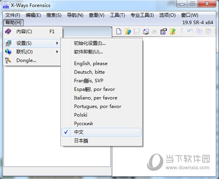Click the grayed Paste clipboard icon
Image resolution: width=219 pixels, height=179 pixels.
coord(208,32)
